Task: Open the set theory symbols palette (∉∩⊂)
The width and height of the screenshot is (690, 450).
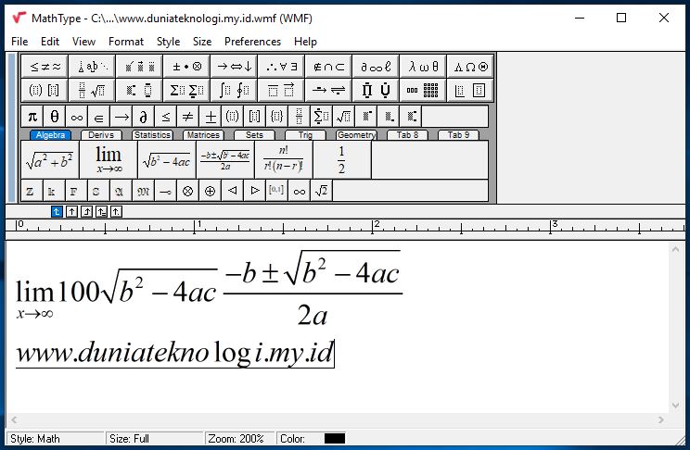Action: [x=328, y=67]
